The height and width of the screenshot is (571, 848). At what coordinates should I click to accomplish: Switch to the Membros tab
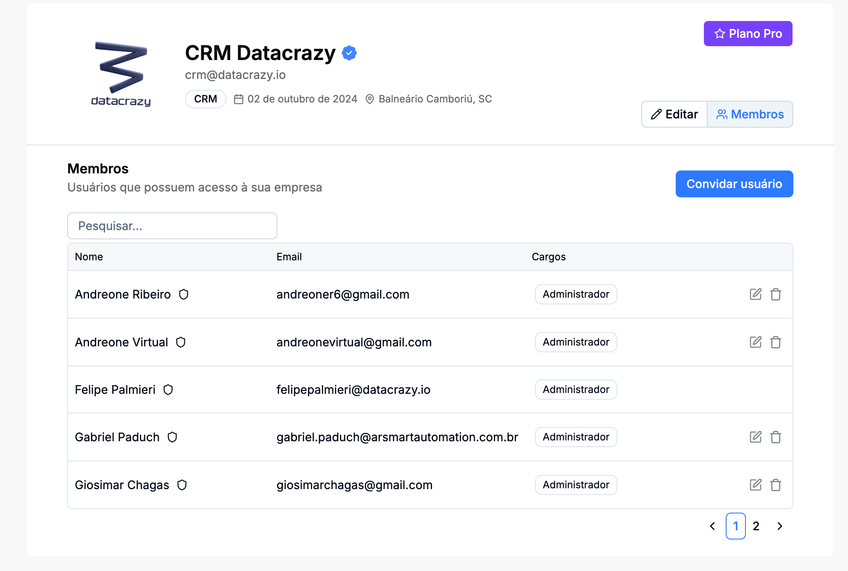pyautogui.click(x=750, y=114)
